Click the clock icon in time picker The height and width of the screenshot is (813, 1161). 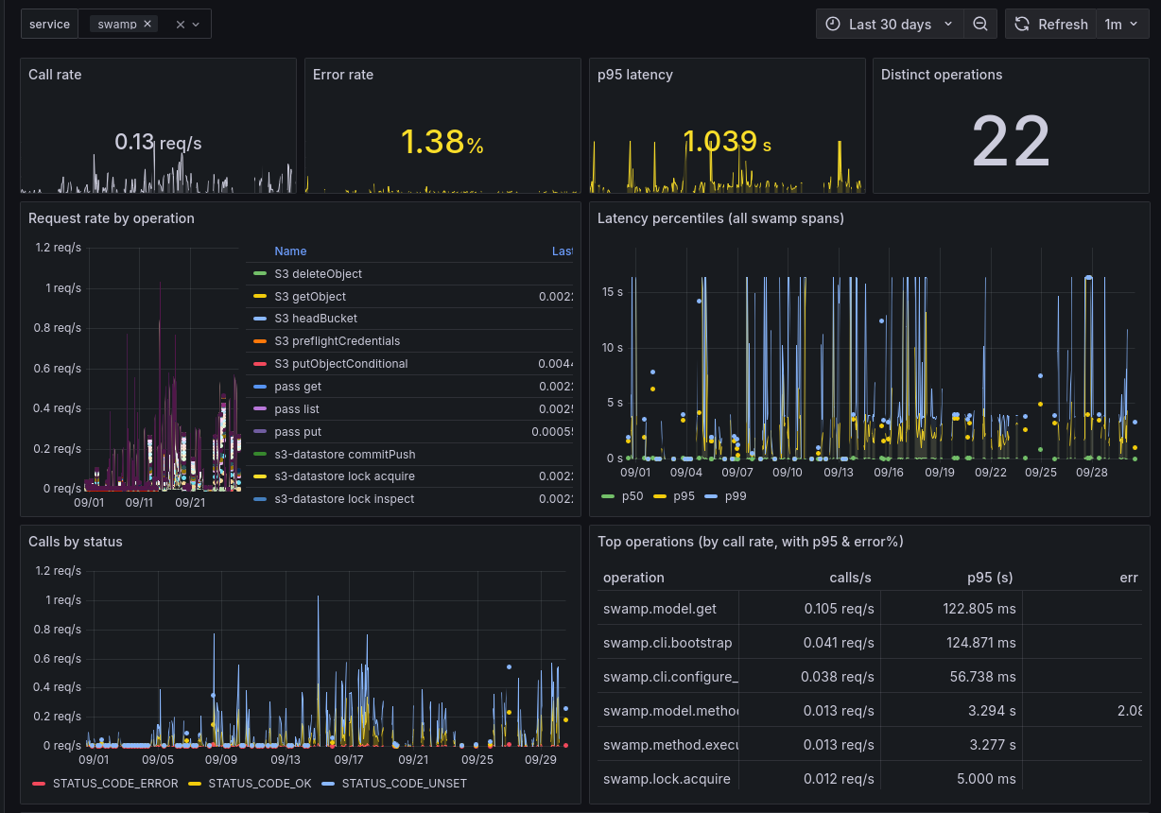coord(833,25)
